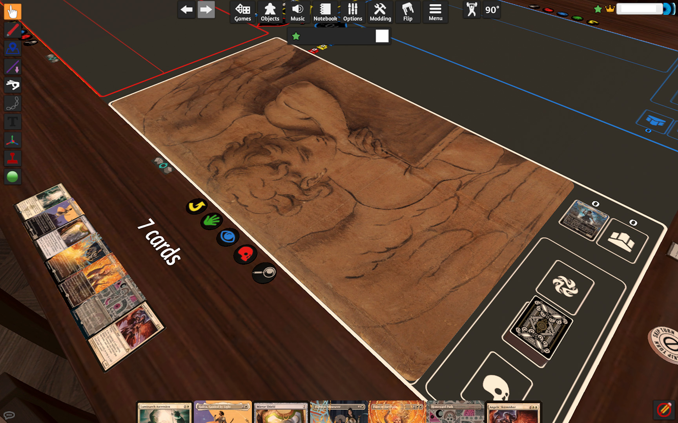Image resolution: width=678 pixels, height=423 pixels.
Task: Select Luminarch Ascension card in hand
Action: pos(165,412)
